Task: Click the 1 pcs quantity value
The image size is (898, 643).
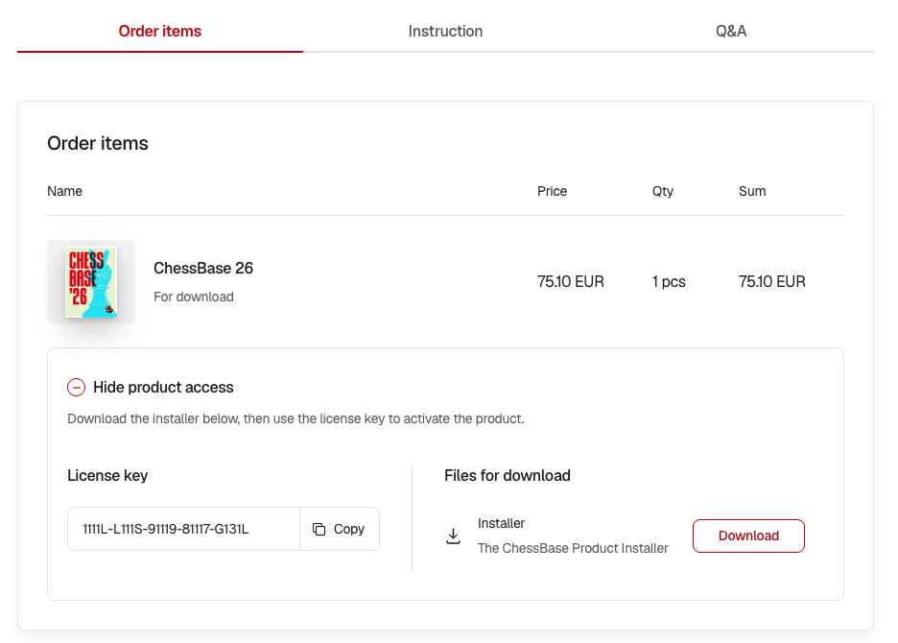Action: pos(669,281)
